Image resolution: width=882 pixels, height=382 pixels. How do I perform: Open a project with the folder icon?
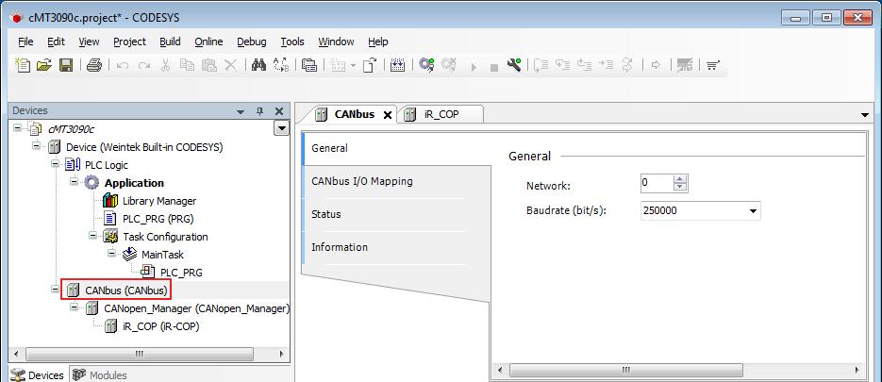pyautogui.click(x=44, y=65)
